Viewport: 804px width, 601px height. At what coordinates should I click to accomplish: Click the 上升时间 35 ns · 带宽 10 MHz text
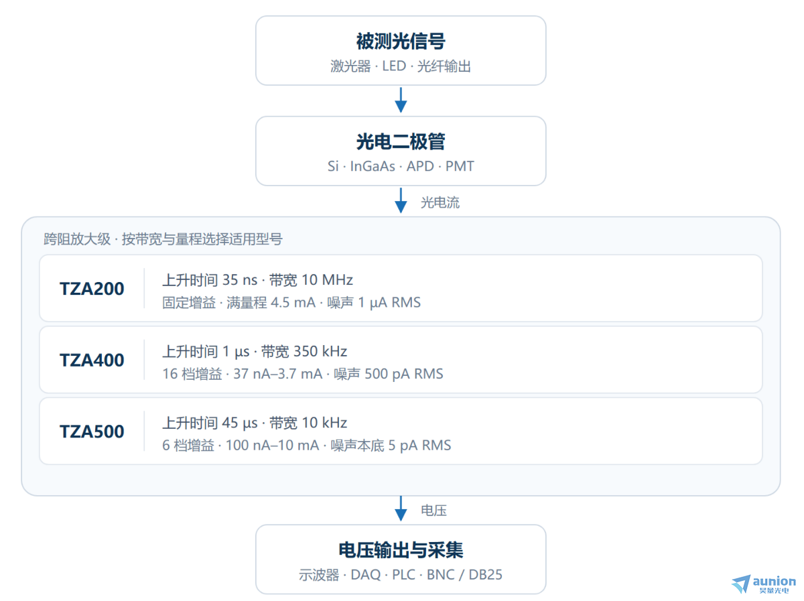coord(257,279)
